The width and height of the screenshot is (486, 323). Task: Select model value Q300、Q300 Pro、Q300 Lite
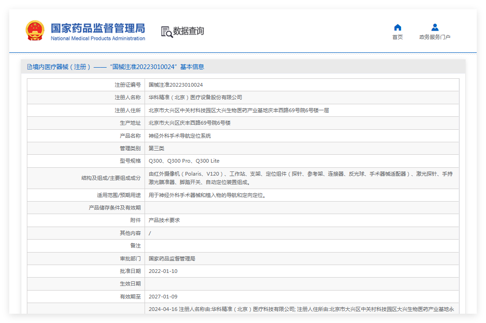click(x=184, y=161)
